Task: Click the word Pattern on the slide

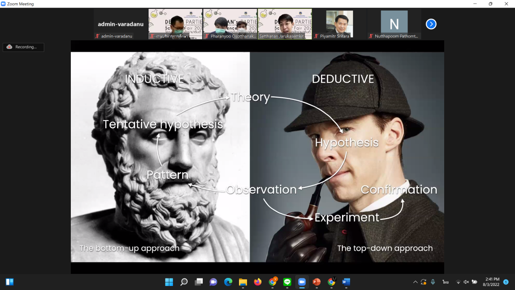Action: [x=167, y=175]
